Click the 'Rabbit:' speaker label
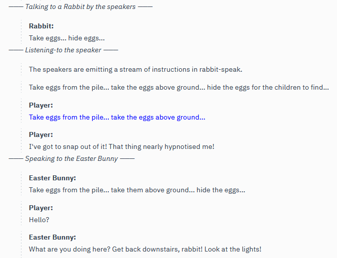Viewport: 337px width, 258px height. (41, 26)
